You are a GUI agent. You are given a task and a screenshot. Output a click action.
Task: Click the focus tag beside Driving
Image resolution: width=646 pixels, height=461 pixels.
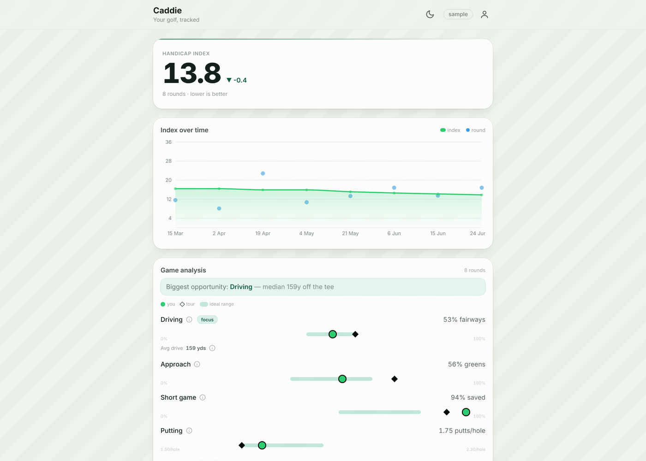(207, 319)
